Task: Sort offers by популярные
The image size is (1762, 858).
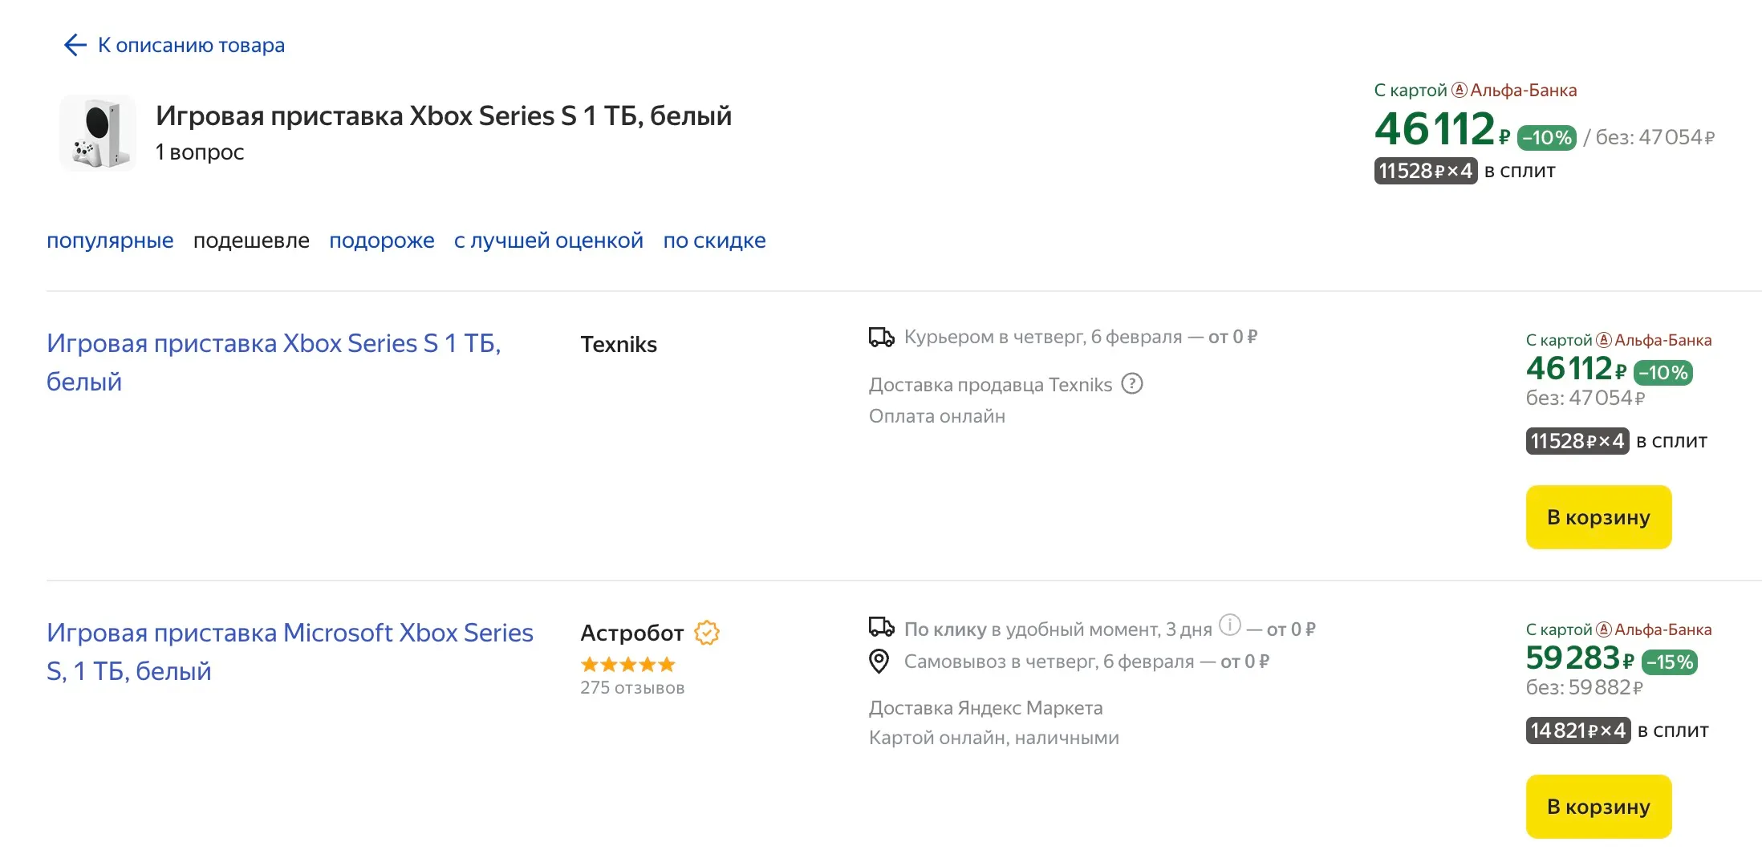Action: click(110, 241)
